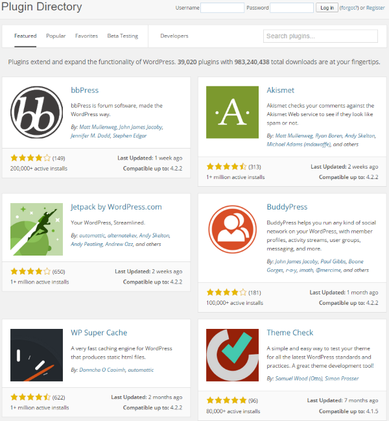Click the Jetpack star rating
The image size is (389, 421).
click(x=30, y=271)
